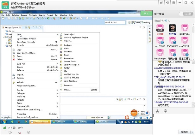The image size is (195, 135).
Task: Click Delete in the context menu
Action: tap(20, 60)
